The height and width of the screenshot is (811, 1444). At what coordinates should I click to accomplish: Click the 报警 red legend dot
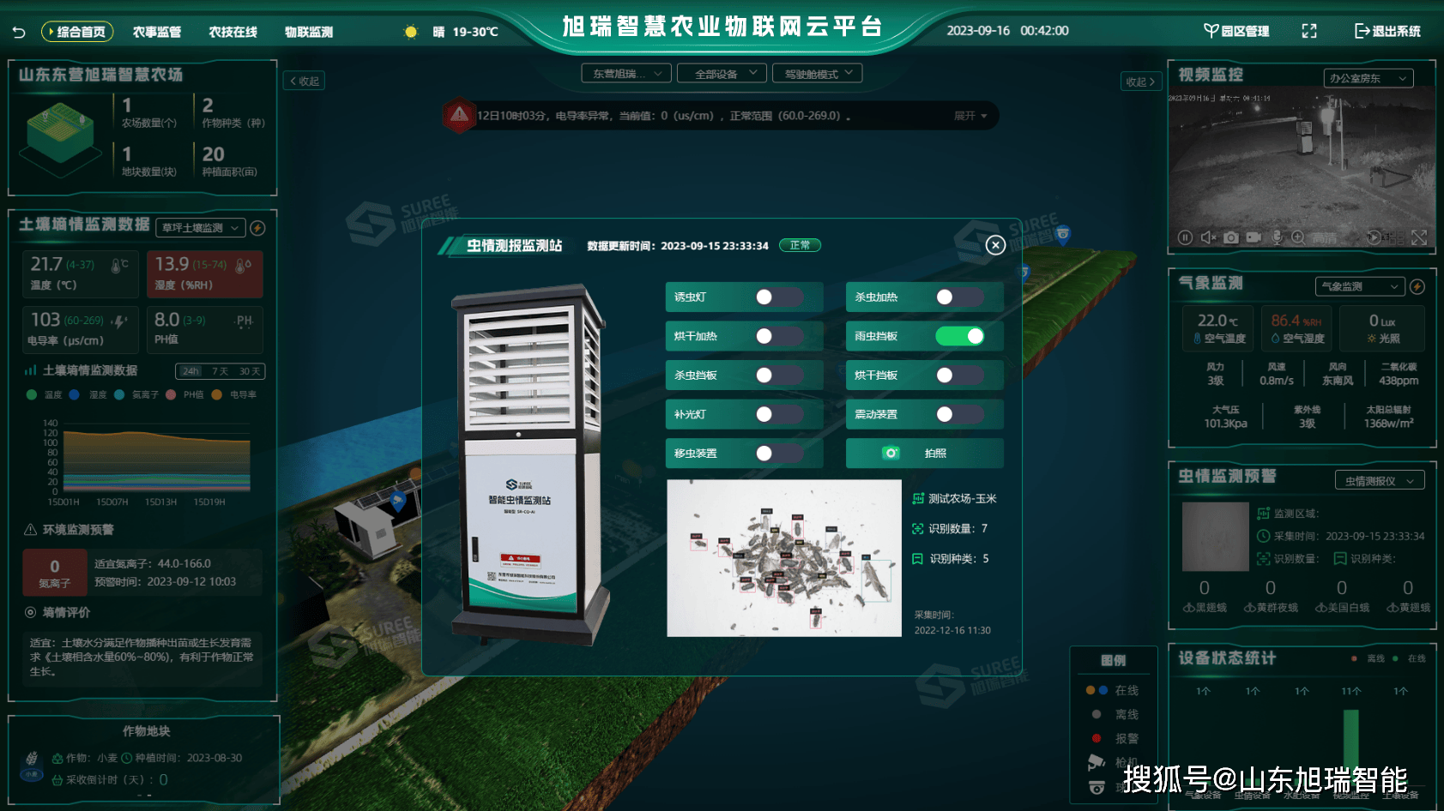(x=1097, y=738)
